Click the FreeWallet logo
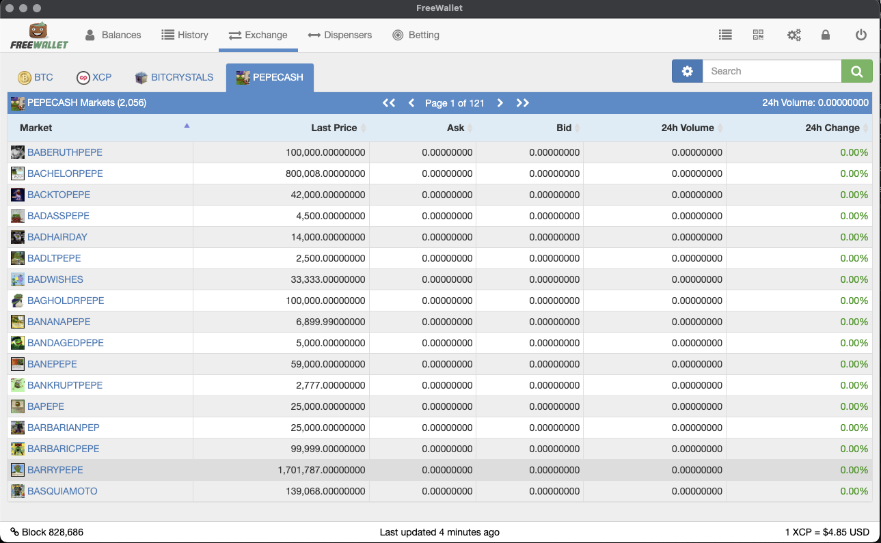Image resolution: width=881 pixels, height=543 pixels. pyautogui.click(x=39, y=36)
